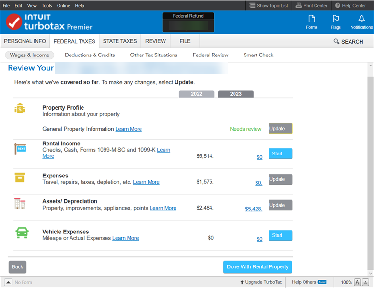Switch to the Review tab
This screenshot has height=288, width=374.
pos(155,41)
